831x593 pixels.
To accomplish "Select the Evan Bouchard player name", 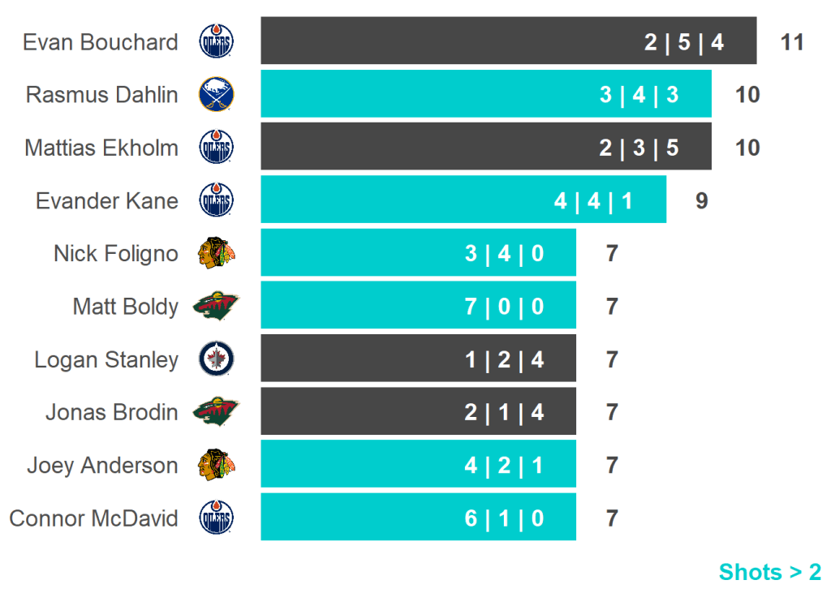I will [101, 42].
